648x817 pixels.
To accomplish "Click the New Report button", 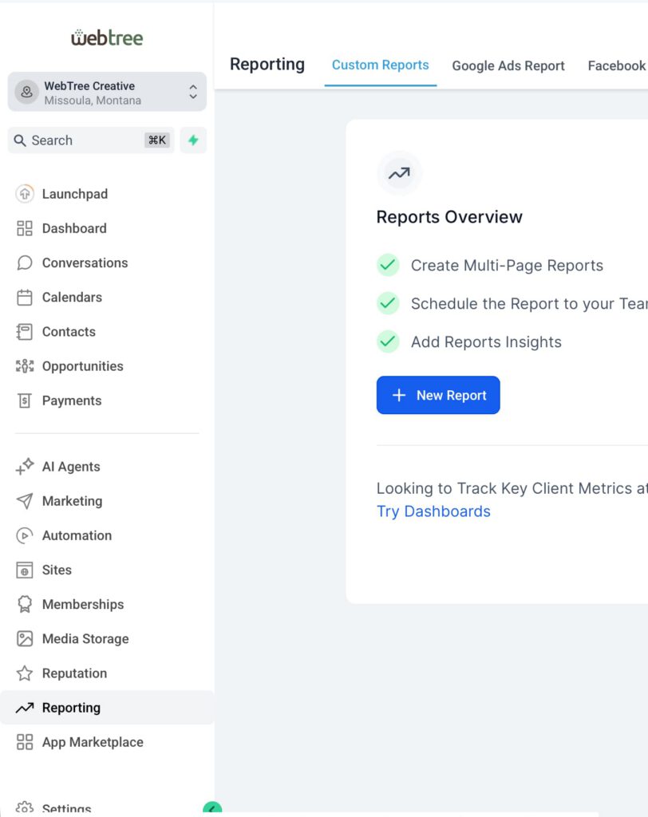I will coord(438,395).
